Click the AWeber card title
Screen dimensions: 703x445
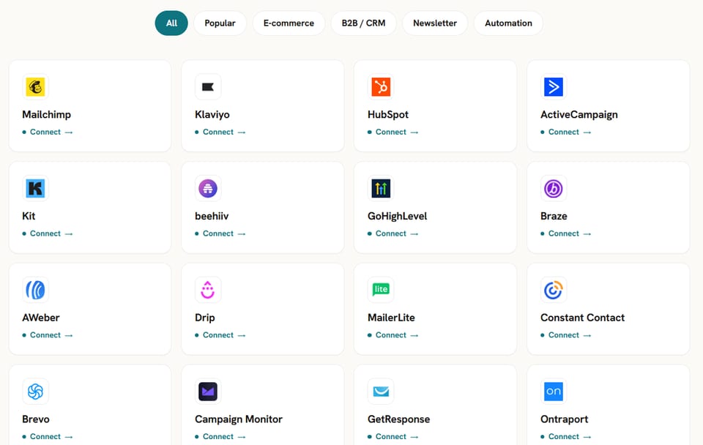41,318
